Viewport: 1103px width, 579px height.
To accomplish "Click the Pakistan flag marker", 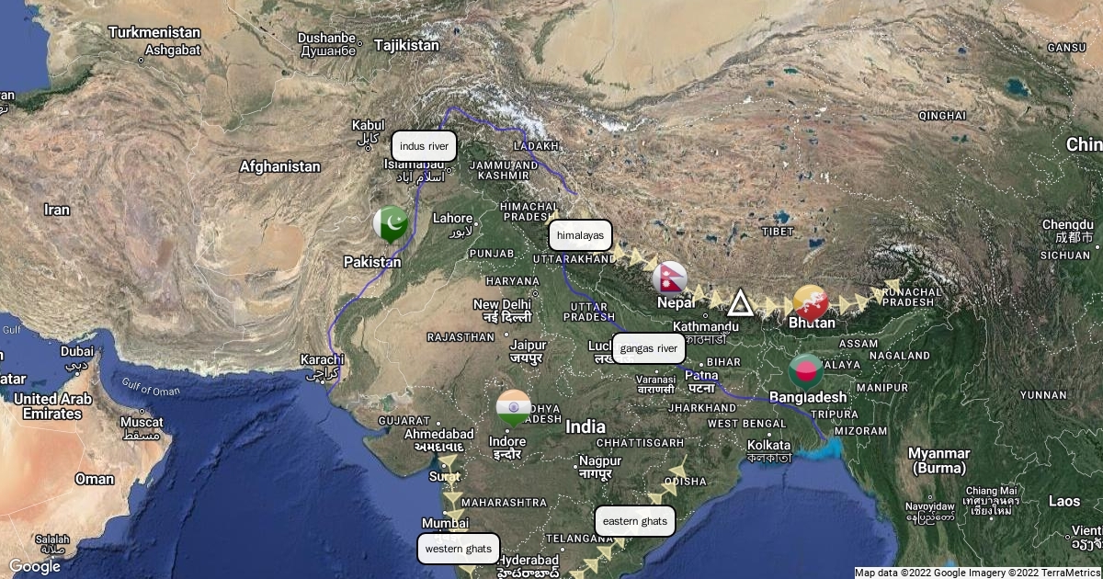I will (x=390, y=224).
